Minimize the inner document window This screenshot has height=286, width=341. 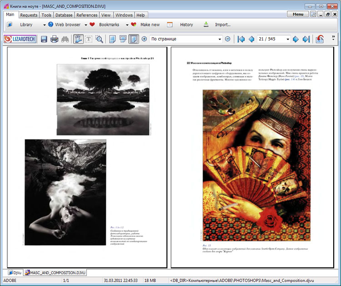pyautogui.click(x=321, y=14)
